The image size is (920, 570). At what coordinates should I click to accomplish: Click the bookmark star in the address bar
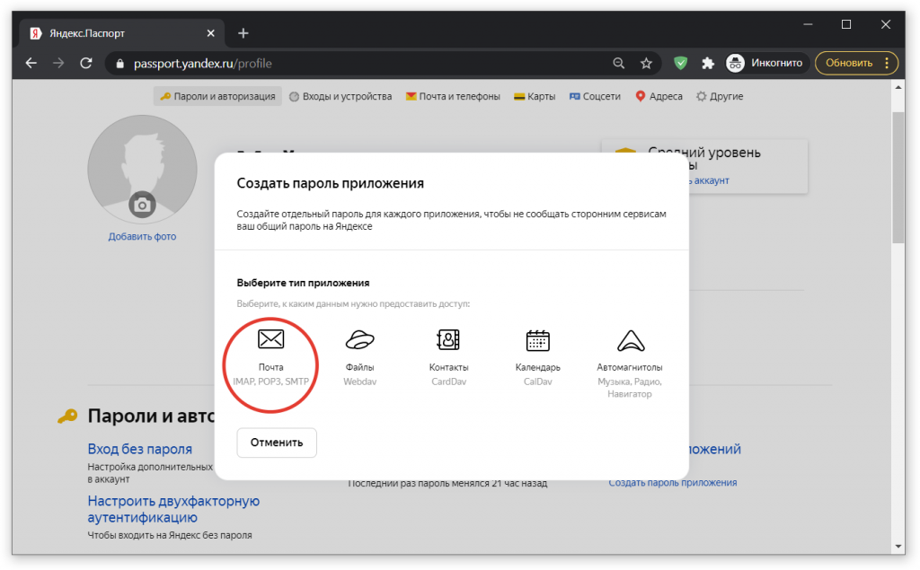(x=646, y=63)
